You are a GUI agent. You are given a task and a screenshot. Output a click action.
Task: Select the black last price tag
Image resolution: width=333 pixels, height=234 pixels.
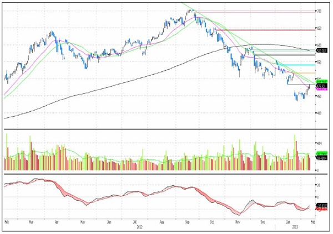pyautogui.click(x=320, y=86)
